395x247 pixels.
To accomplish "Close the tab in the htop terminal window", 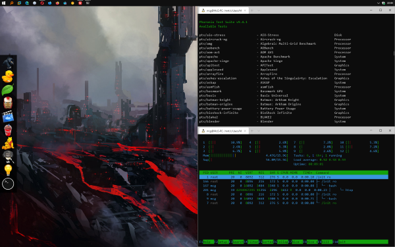I will click(x=245, y=131).
